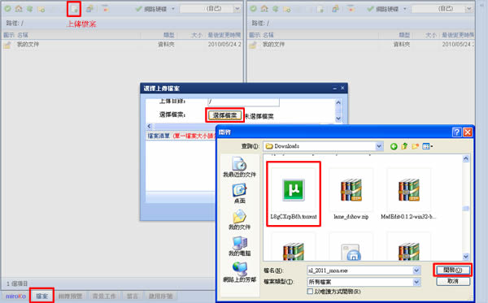Viewport: 488px width, 303px height.
Task: Go to home folder in the right pane toolbar
Action: click(264, 9)
